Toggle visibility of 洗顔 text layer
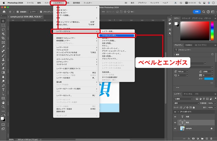217x141 pixels. click(175, 117)
